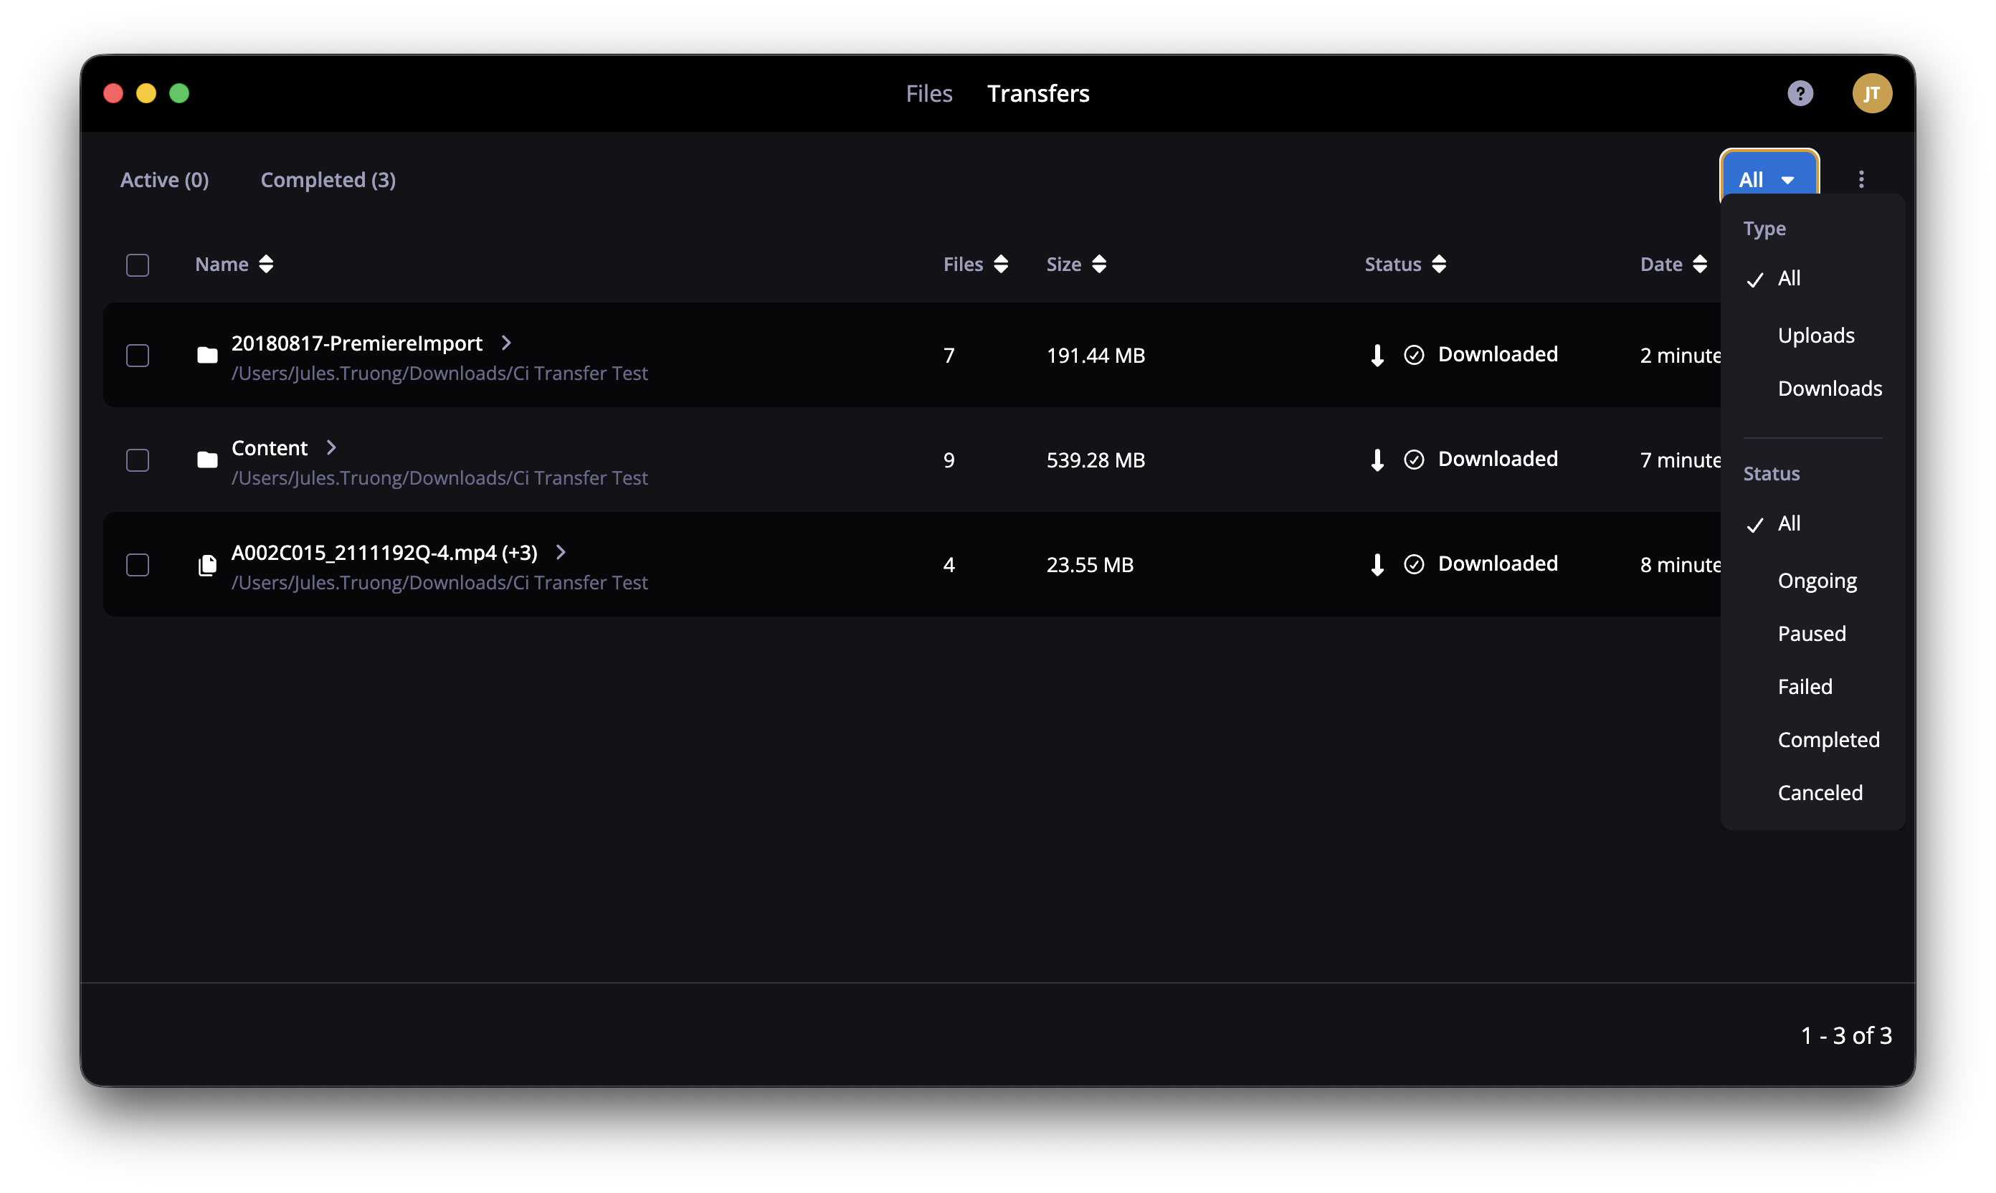The height and width of the screenshot is (1193, 1996).
Task: Click the folder icon for Content
Action: (x=207, y=460)
